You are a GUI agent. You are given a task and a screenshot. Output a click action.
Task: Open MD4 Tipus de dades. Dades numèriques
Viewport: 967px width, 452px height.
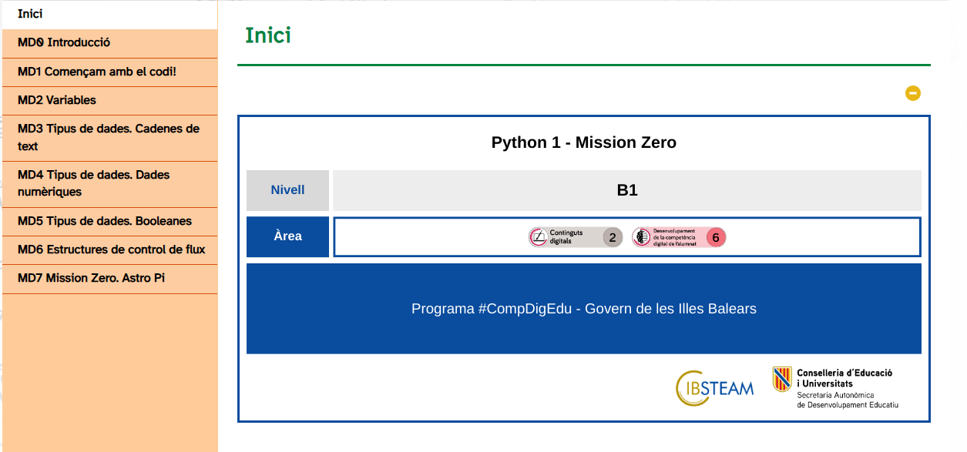[109, 184]
